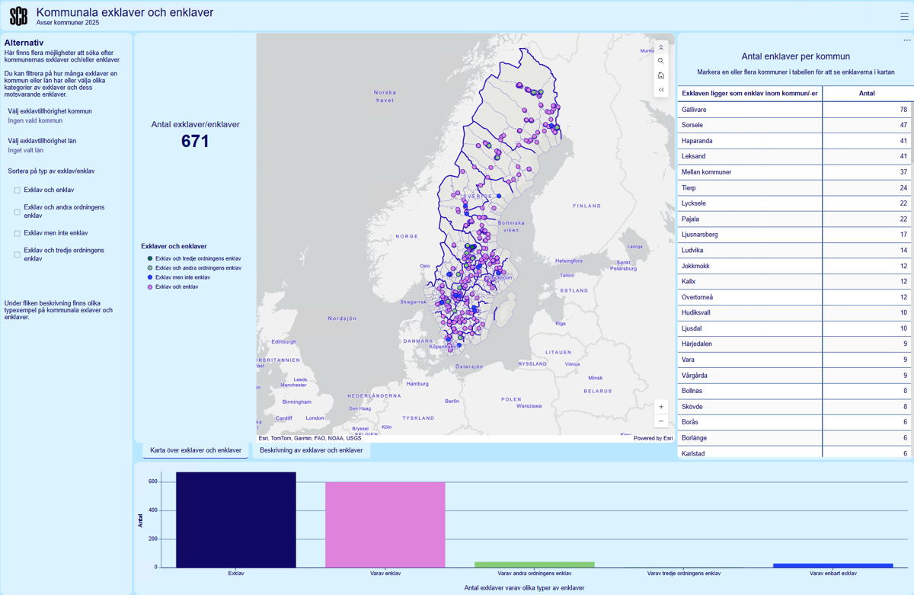
Task: Select the Gällivare row in the table
Action: pos(749,110)
